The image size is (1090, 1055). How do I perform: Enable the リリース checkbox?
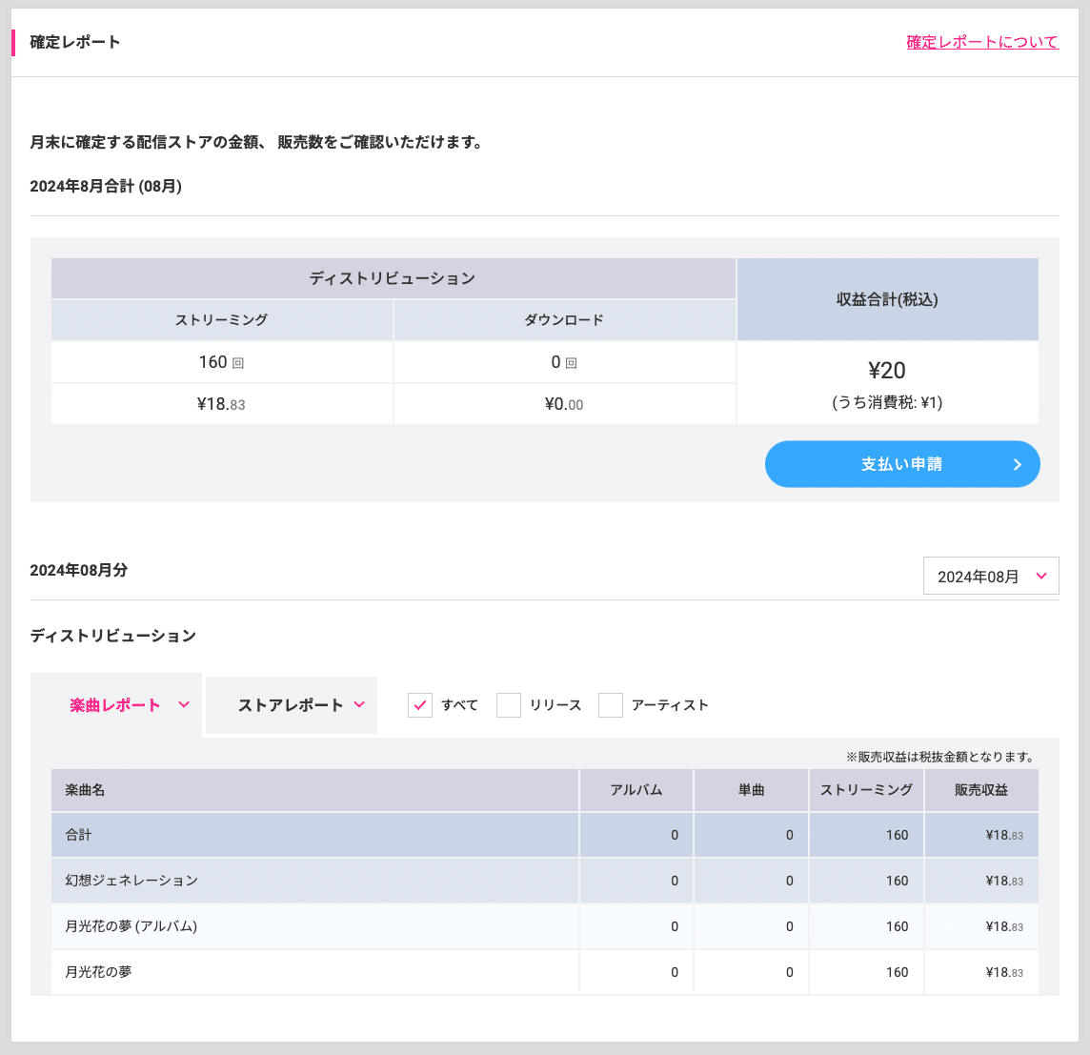(509, 705)
